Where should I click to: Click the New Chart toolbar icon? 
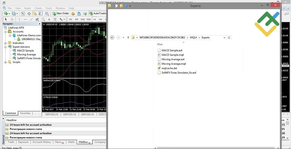coord(6,14)
